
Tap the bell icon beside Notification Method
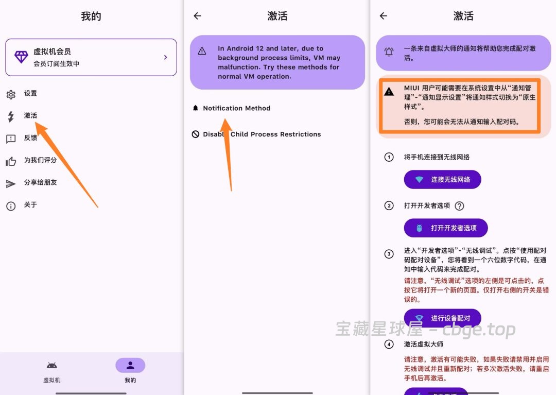pos(195,108)
